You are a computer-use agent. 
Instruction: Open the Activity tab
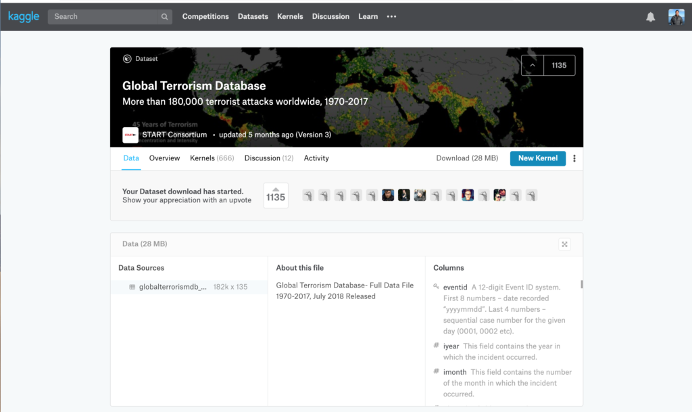[316, 158]
